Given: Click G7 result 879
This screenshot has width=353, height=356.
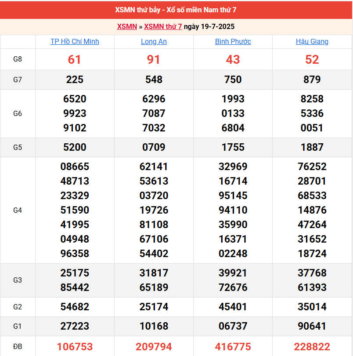Looking at the screenshot, I should [312, 80].
